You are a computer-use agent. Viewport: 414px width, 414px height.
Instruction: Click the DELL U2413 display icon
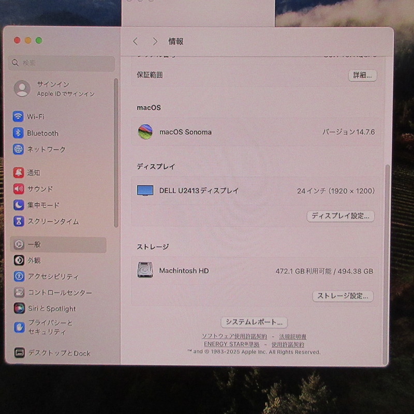point(145,190)
